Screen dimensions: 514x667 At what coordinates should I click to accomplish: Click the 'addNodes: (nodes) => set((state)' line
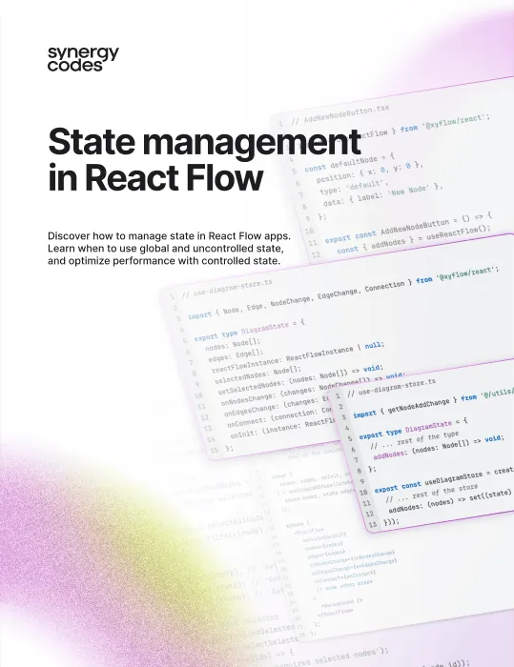coord(450,502)
